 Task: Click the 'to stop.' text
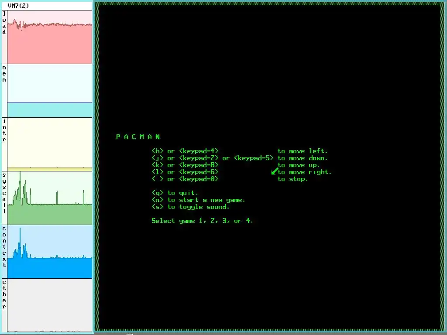pos(293,179)
